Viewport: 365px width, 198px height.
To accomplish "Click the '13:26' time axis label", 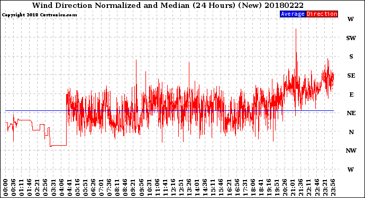I will 189,187.
